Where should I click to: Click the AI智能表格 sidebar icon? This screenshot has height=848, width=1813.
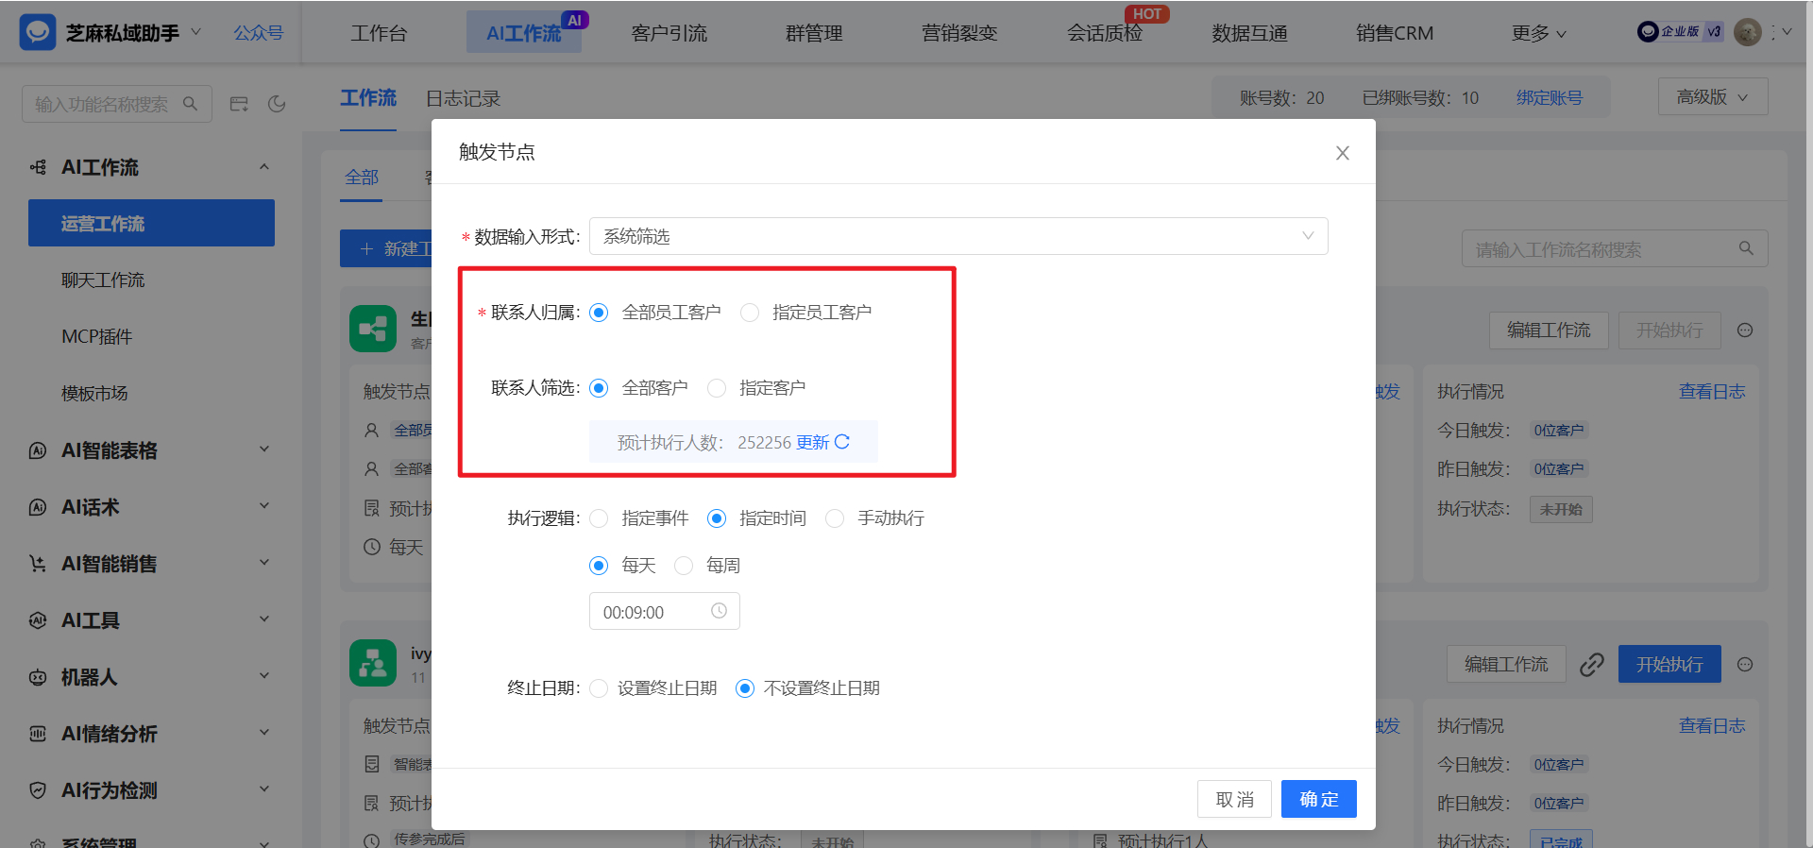[38, 450]
